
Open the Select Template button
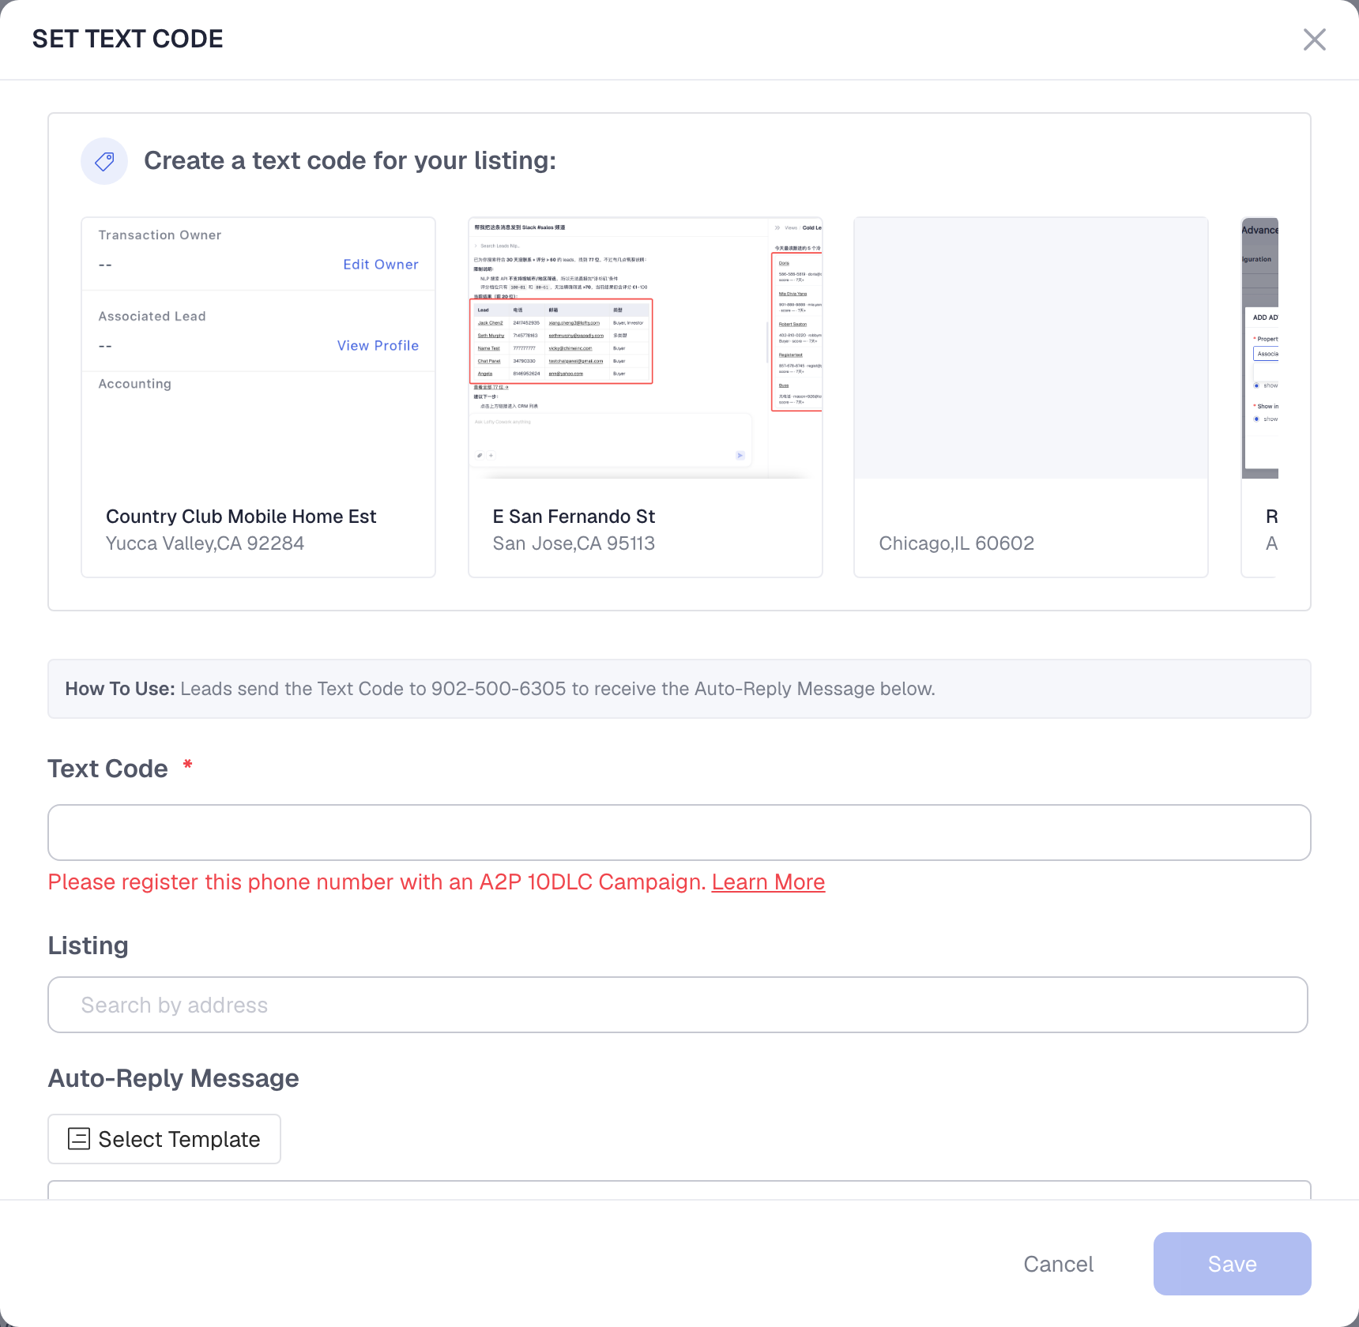pos(164,1139)
